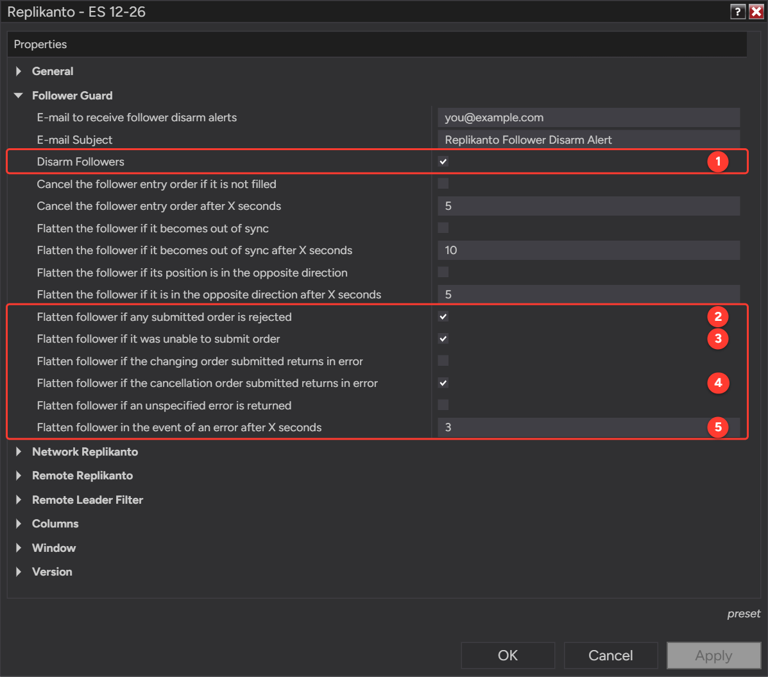Select 'Cancel the follower entry order after X seconds' label

tap(158, 206)
